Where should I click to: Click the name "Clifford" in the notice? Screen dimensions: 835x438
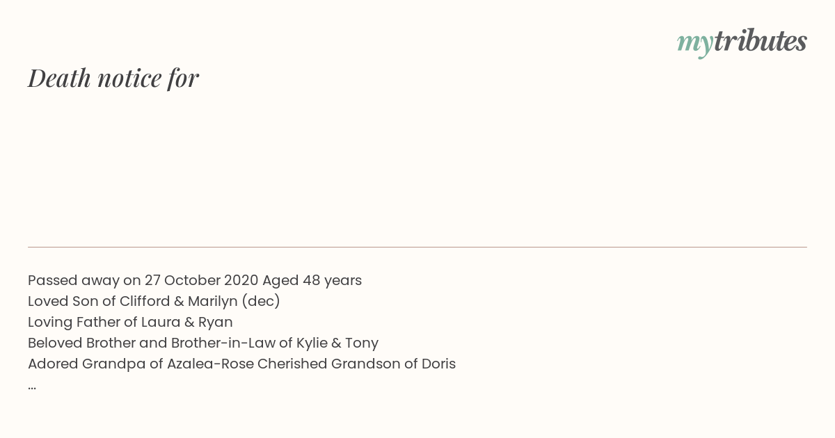[x=145, y=301]
